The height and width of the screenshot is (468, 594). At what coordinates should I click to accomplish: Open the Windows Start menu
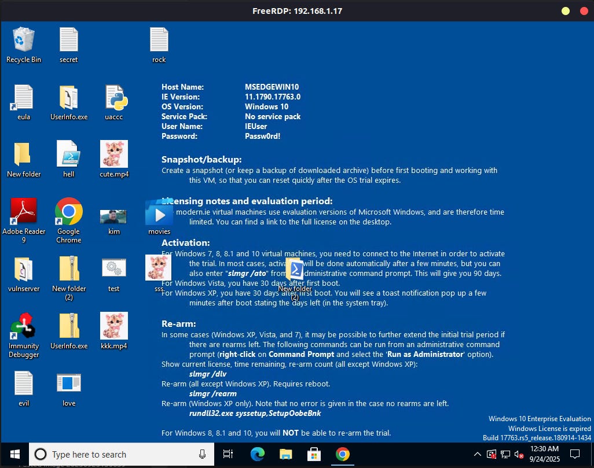pos(15,454)
